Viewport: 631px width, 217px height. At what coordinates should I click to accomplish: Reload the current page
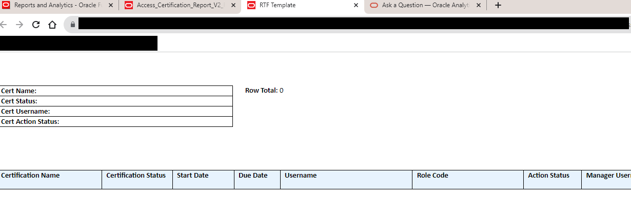point(36,25)
